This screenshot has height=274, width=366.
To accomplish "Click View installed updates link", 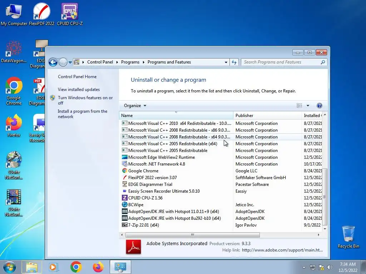I will (x=79, y=90).
